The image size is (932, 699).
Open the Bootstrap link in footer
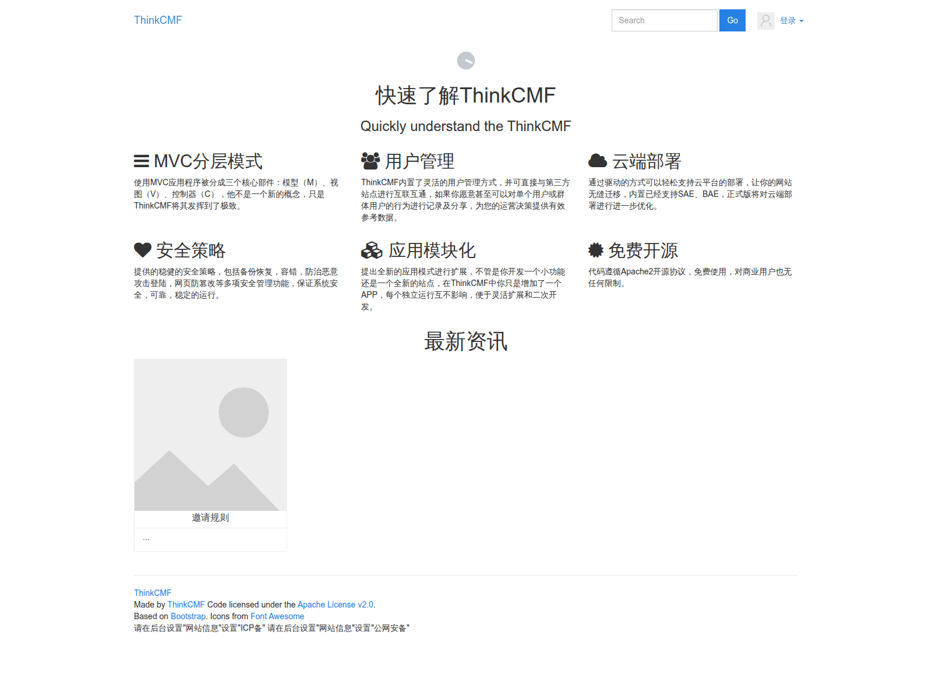pyautogui.click(x=188, y=616)
